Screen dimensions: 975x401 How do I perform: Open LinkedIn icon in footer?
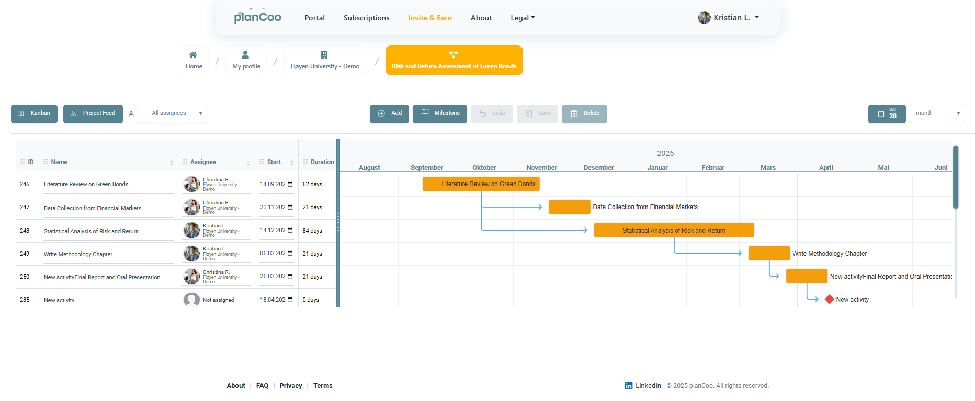point(629,386)
